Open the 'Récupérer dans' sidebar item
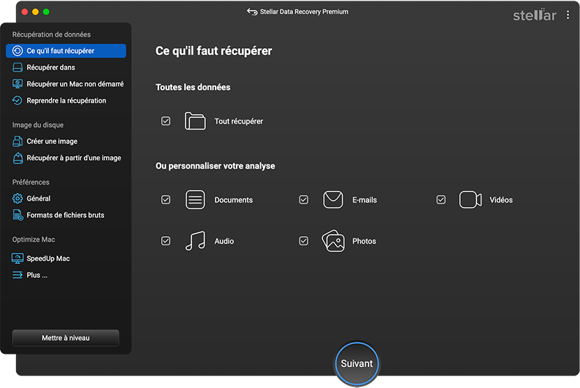The image size is (580, 388). [x=51, y=68]
